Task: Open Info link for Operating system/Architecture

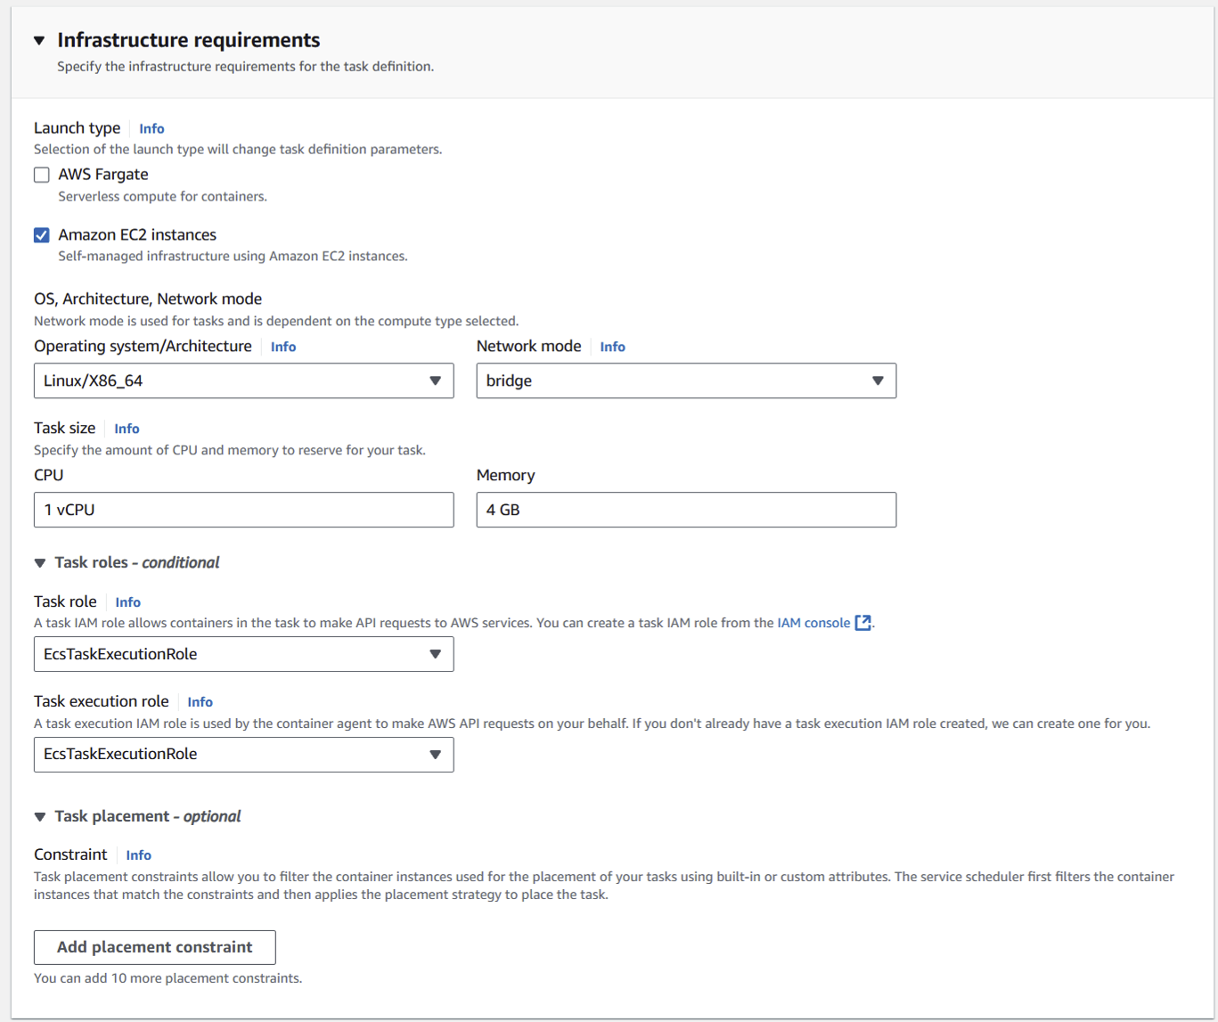Action: (283, 347)
